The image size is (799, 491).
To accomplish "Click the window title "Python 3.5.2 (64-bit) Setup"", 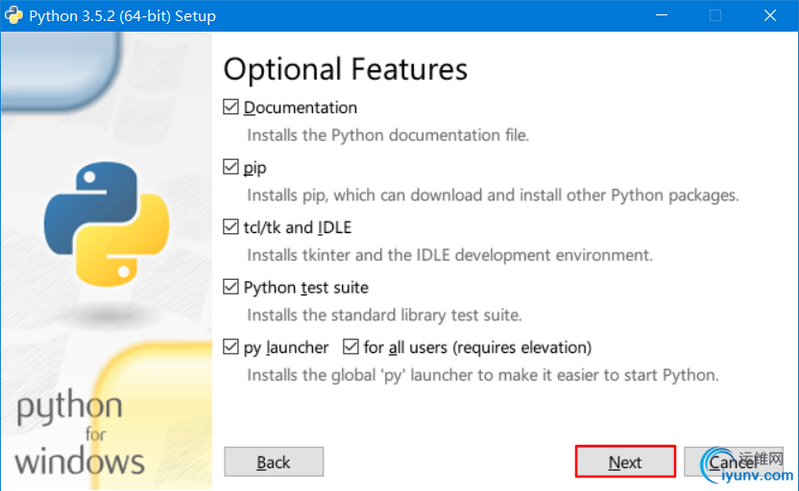I will [122, 15].
